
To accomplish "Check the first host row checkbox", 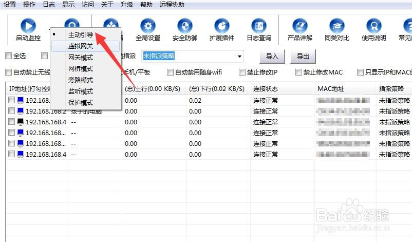I will 11,100.
